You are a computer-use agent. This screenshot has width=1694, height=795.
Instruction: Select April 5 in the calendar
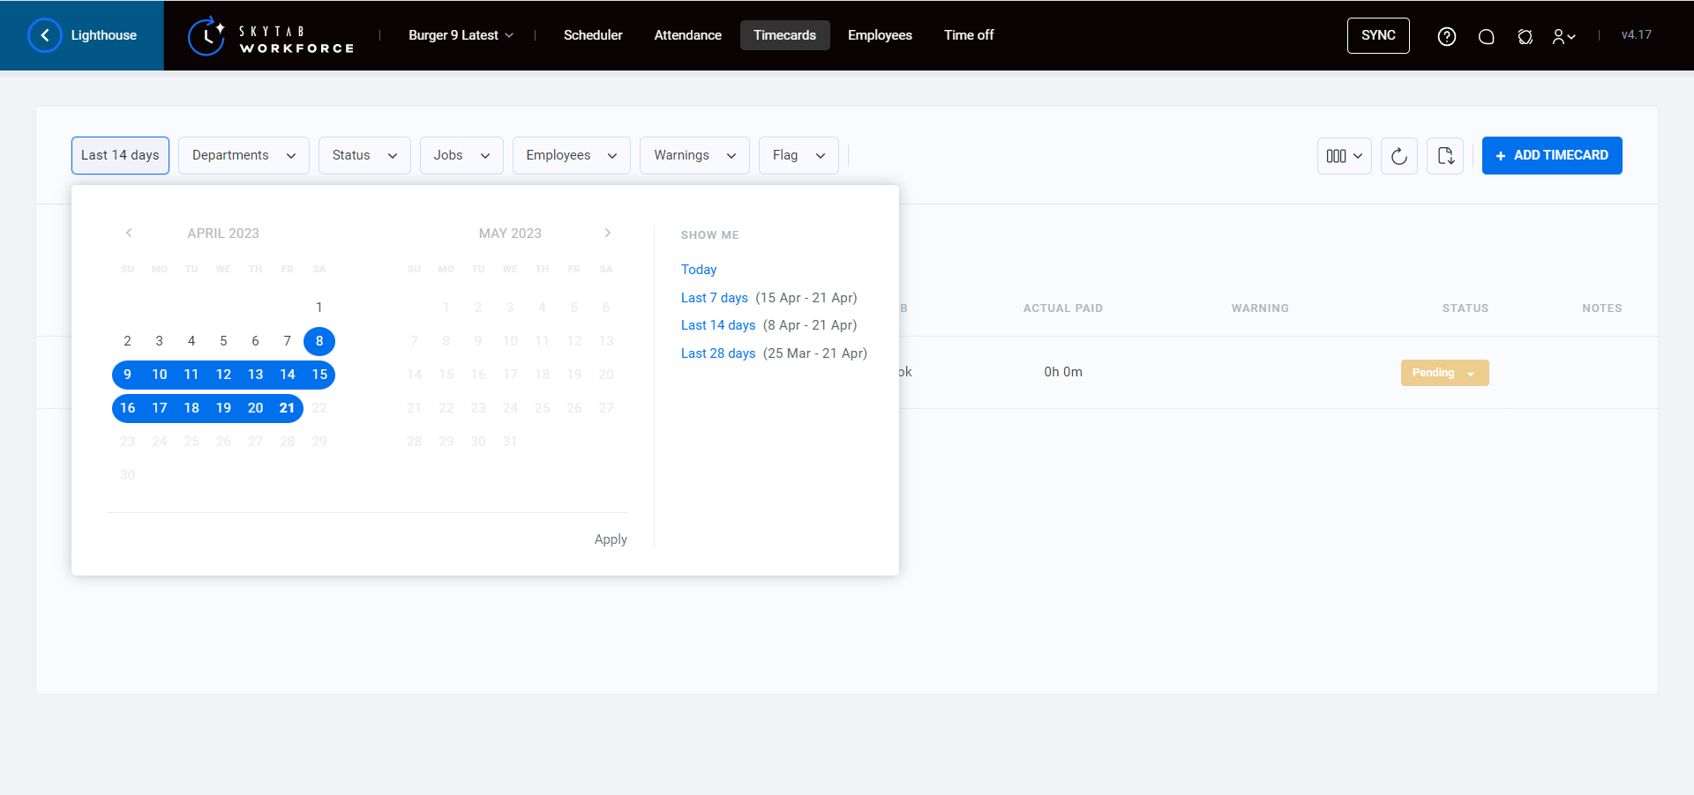pos(223,341)
